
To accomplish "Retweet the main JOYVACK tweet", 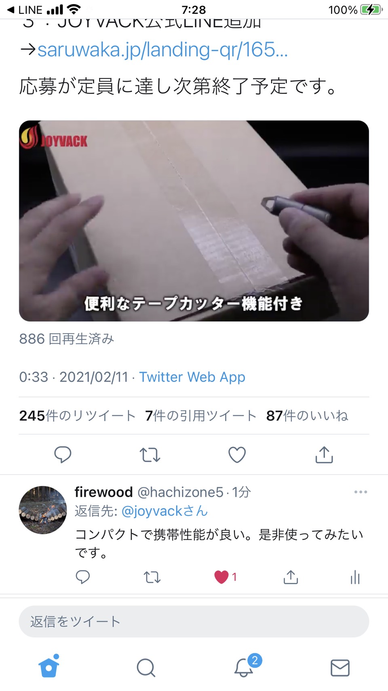I will click(x=150, y=455).
